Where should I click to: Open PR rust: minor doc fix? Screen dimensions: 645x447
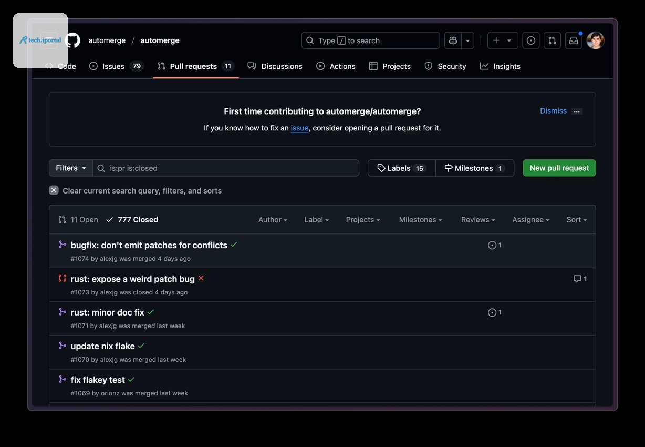click(x=108, y=312)
